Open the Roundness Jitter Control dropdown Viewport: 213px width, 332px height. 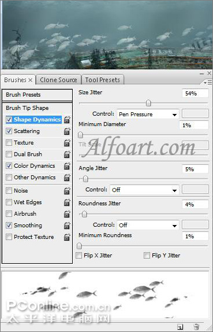click(x=148, y=225)
